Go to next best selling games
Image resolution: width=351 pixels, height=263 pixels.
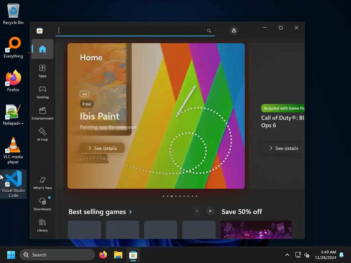click(210, 211)
